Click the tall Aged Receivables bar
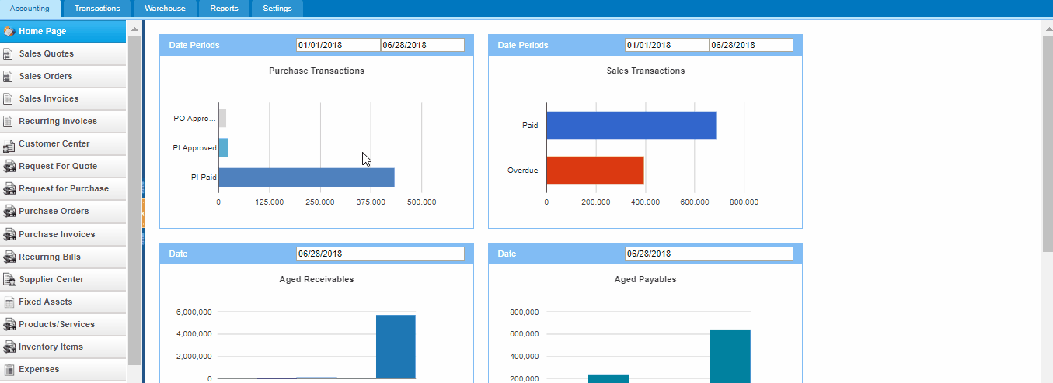 click(x=396, y=347)
